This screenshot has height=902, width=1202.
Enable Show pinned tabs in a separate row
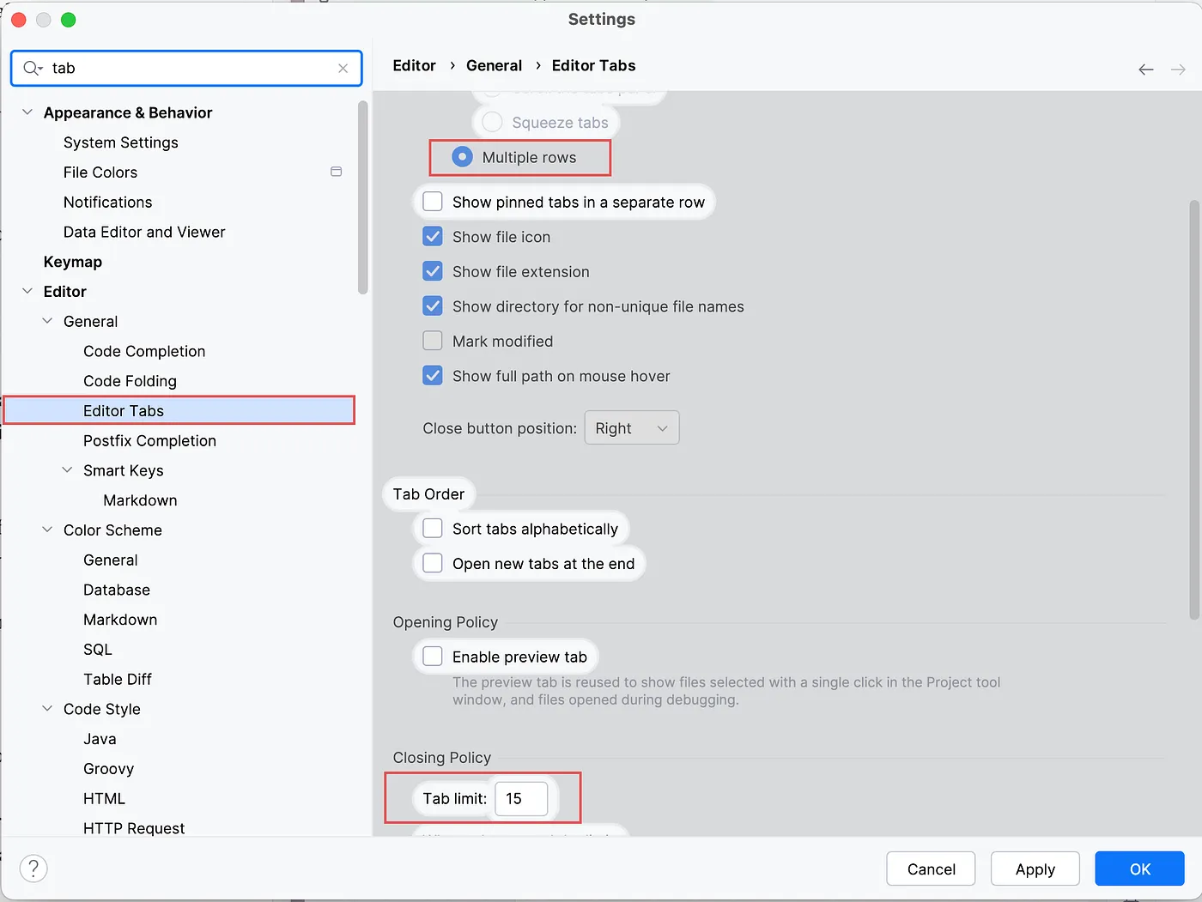(432, 202)
